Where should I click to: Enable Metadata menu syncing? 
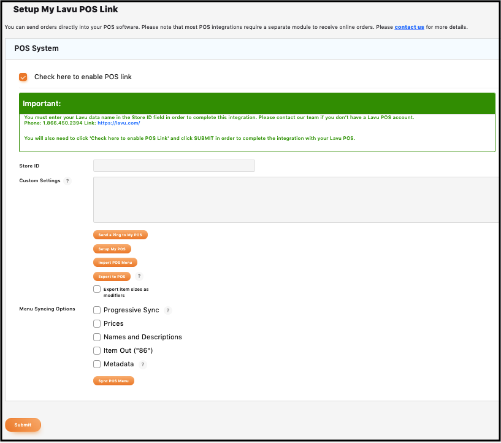(x=96, y=364)
